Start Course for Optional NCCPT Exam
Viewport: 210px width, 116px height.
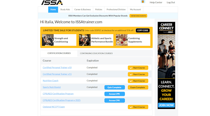(x=138, y=107)
